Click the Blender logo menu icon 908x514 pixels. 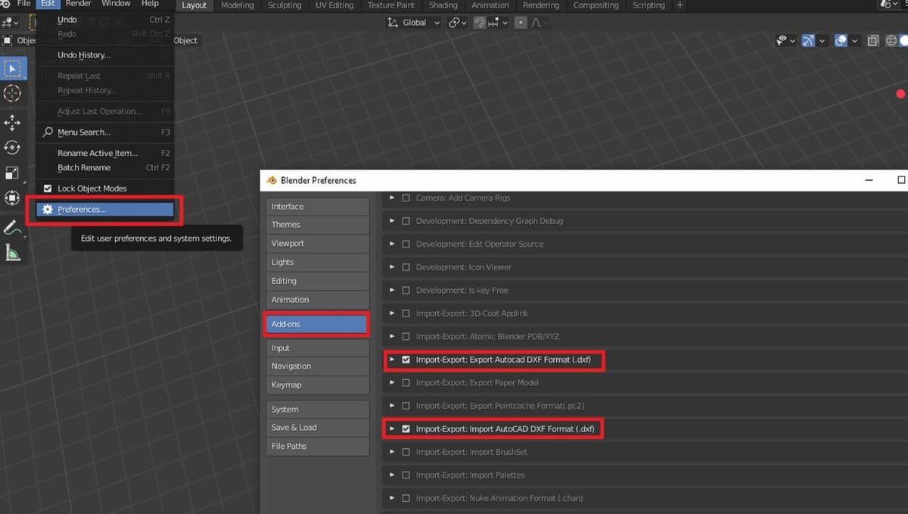click(5, 4)
